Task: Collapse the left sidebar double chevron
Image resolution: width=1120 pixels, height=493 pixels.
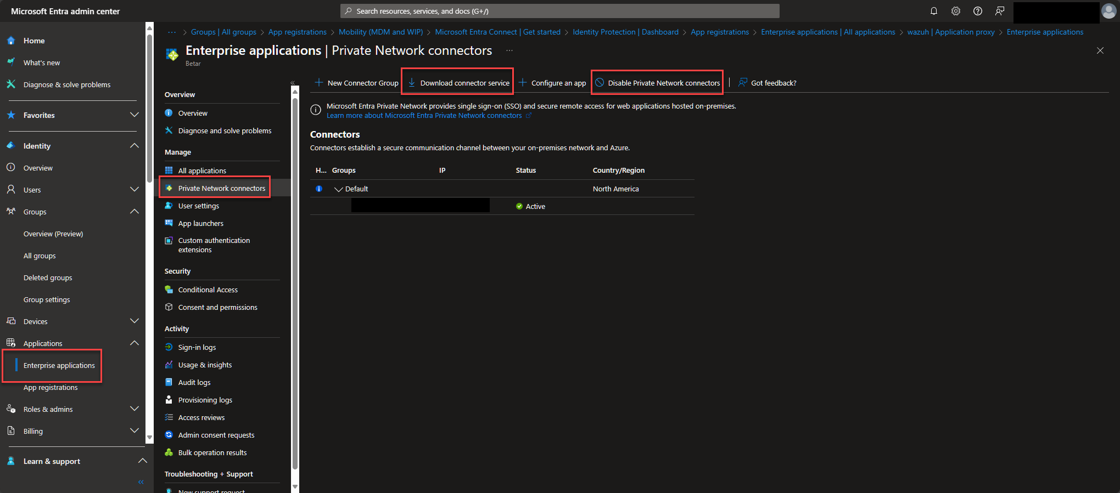Action: 141,482
